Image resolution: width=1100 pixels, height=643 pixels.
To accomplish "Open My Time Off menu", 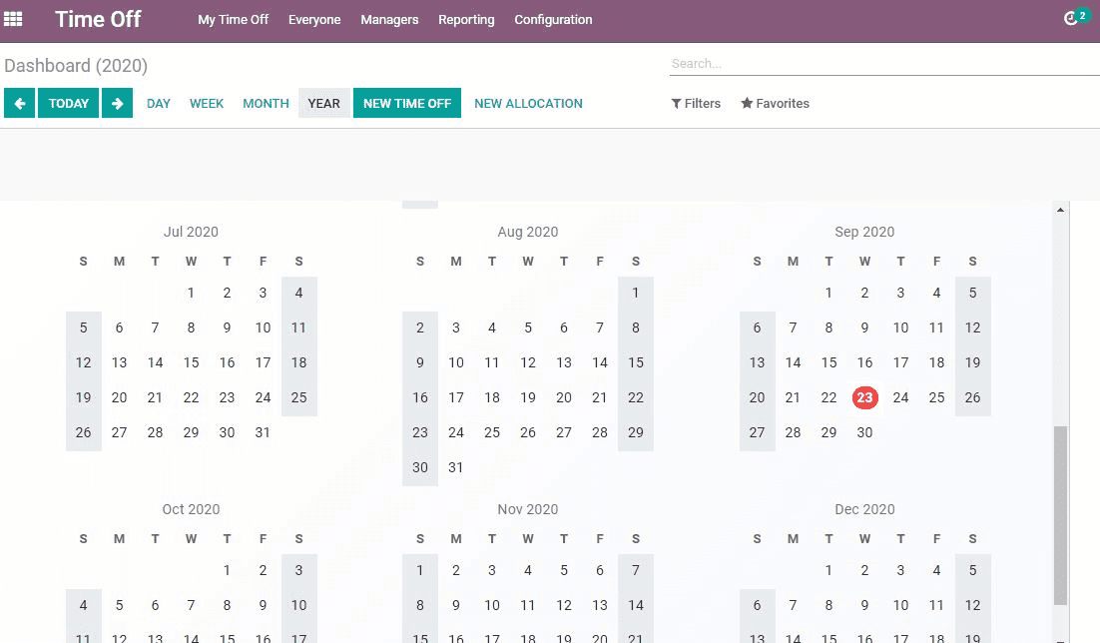I will click(233, 20).
